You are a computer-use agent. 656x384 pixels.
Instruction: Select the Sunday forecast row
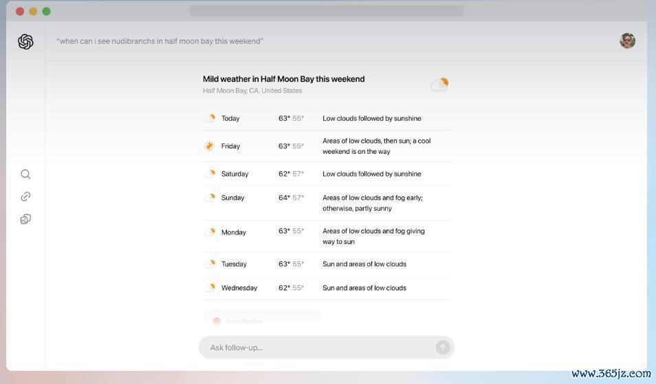[x=327, y=203]
